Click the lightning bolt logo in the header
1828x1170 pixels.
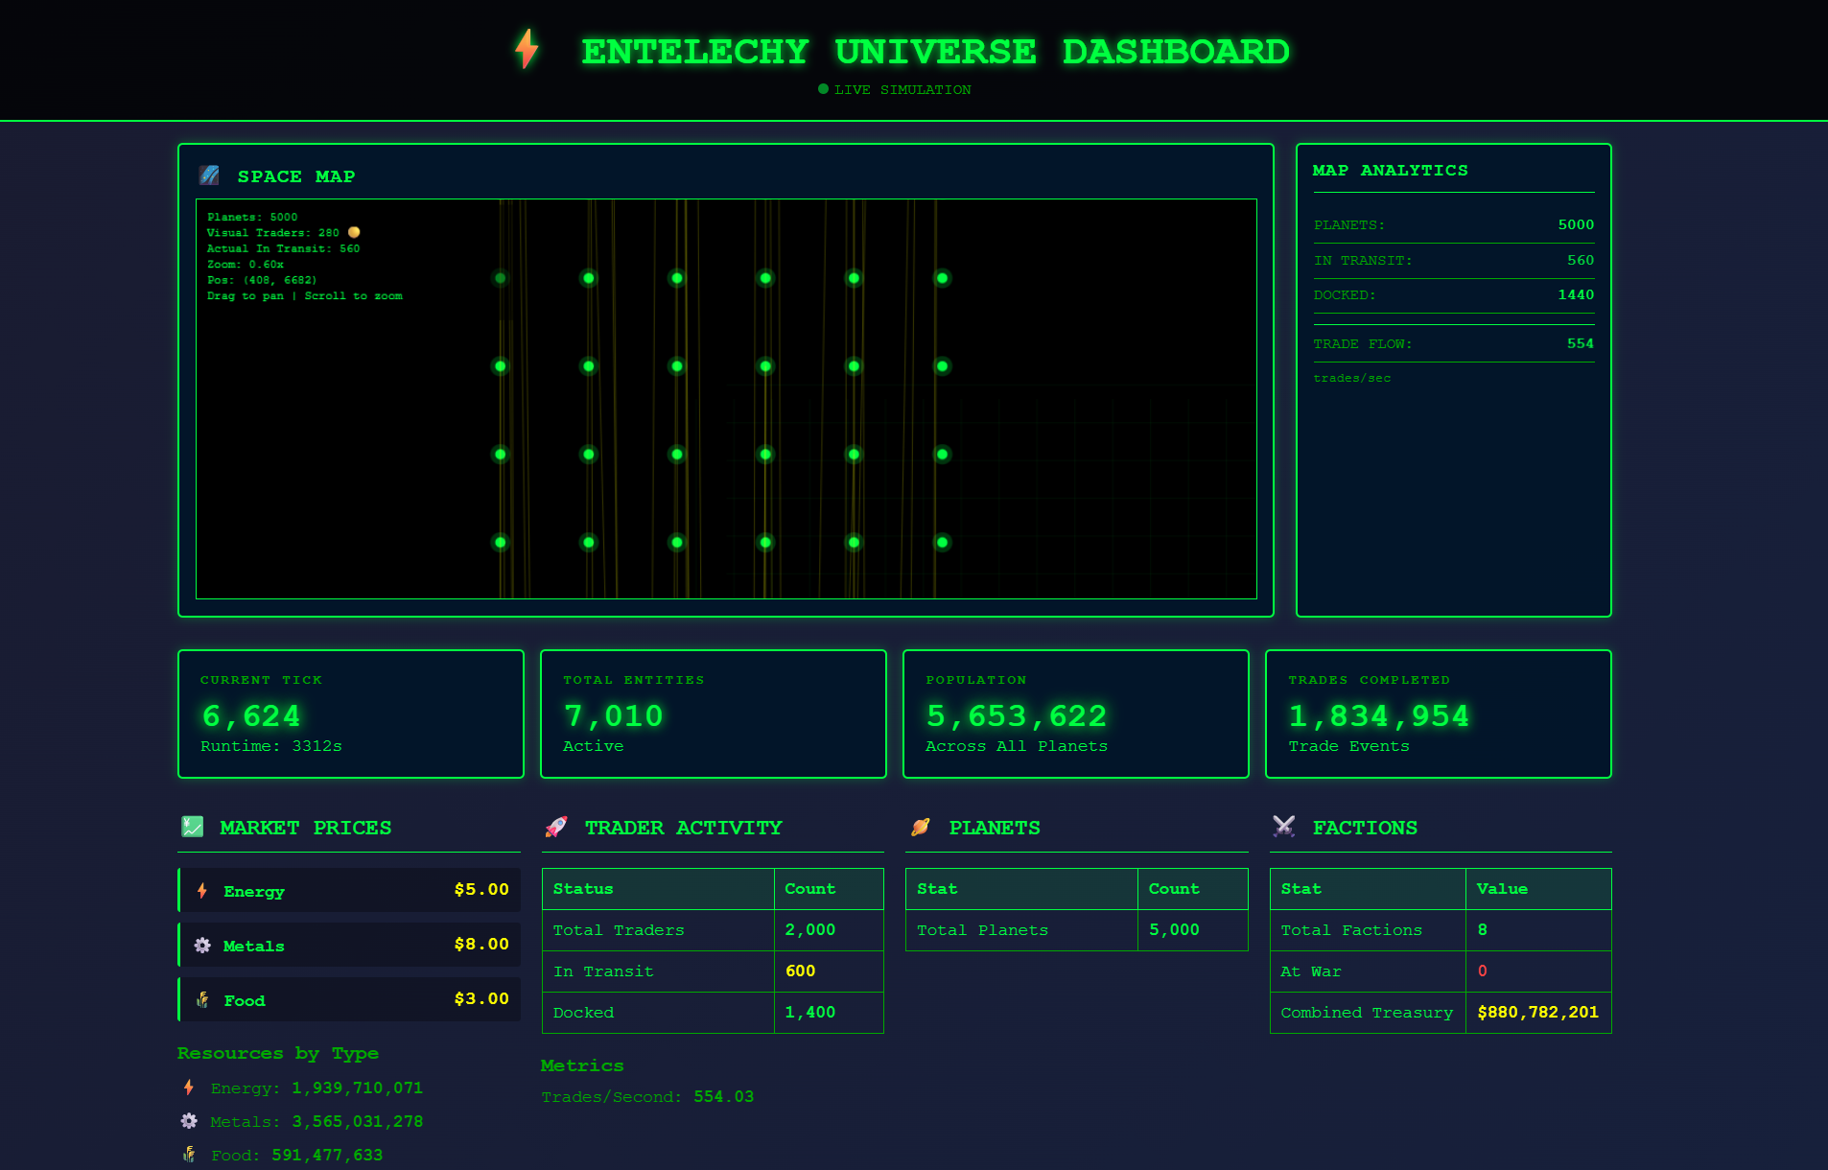[x=526, y=50]
